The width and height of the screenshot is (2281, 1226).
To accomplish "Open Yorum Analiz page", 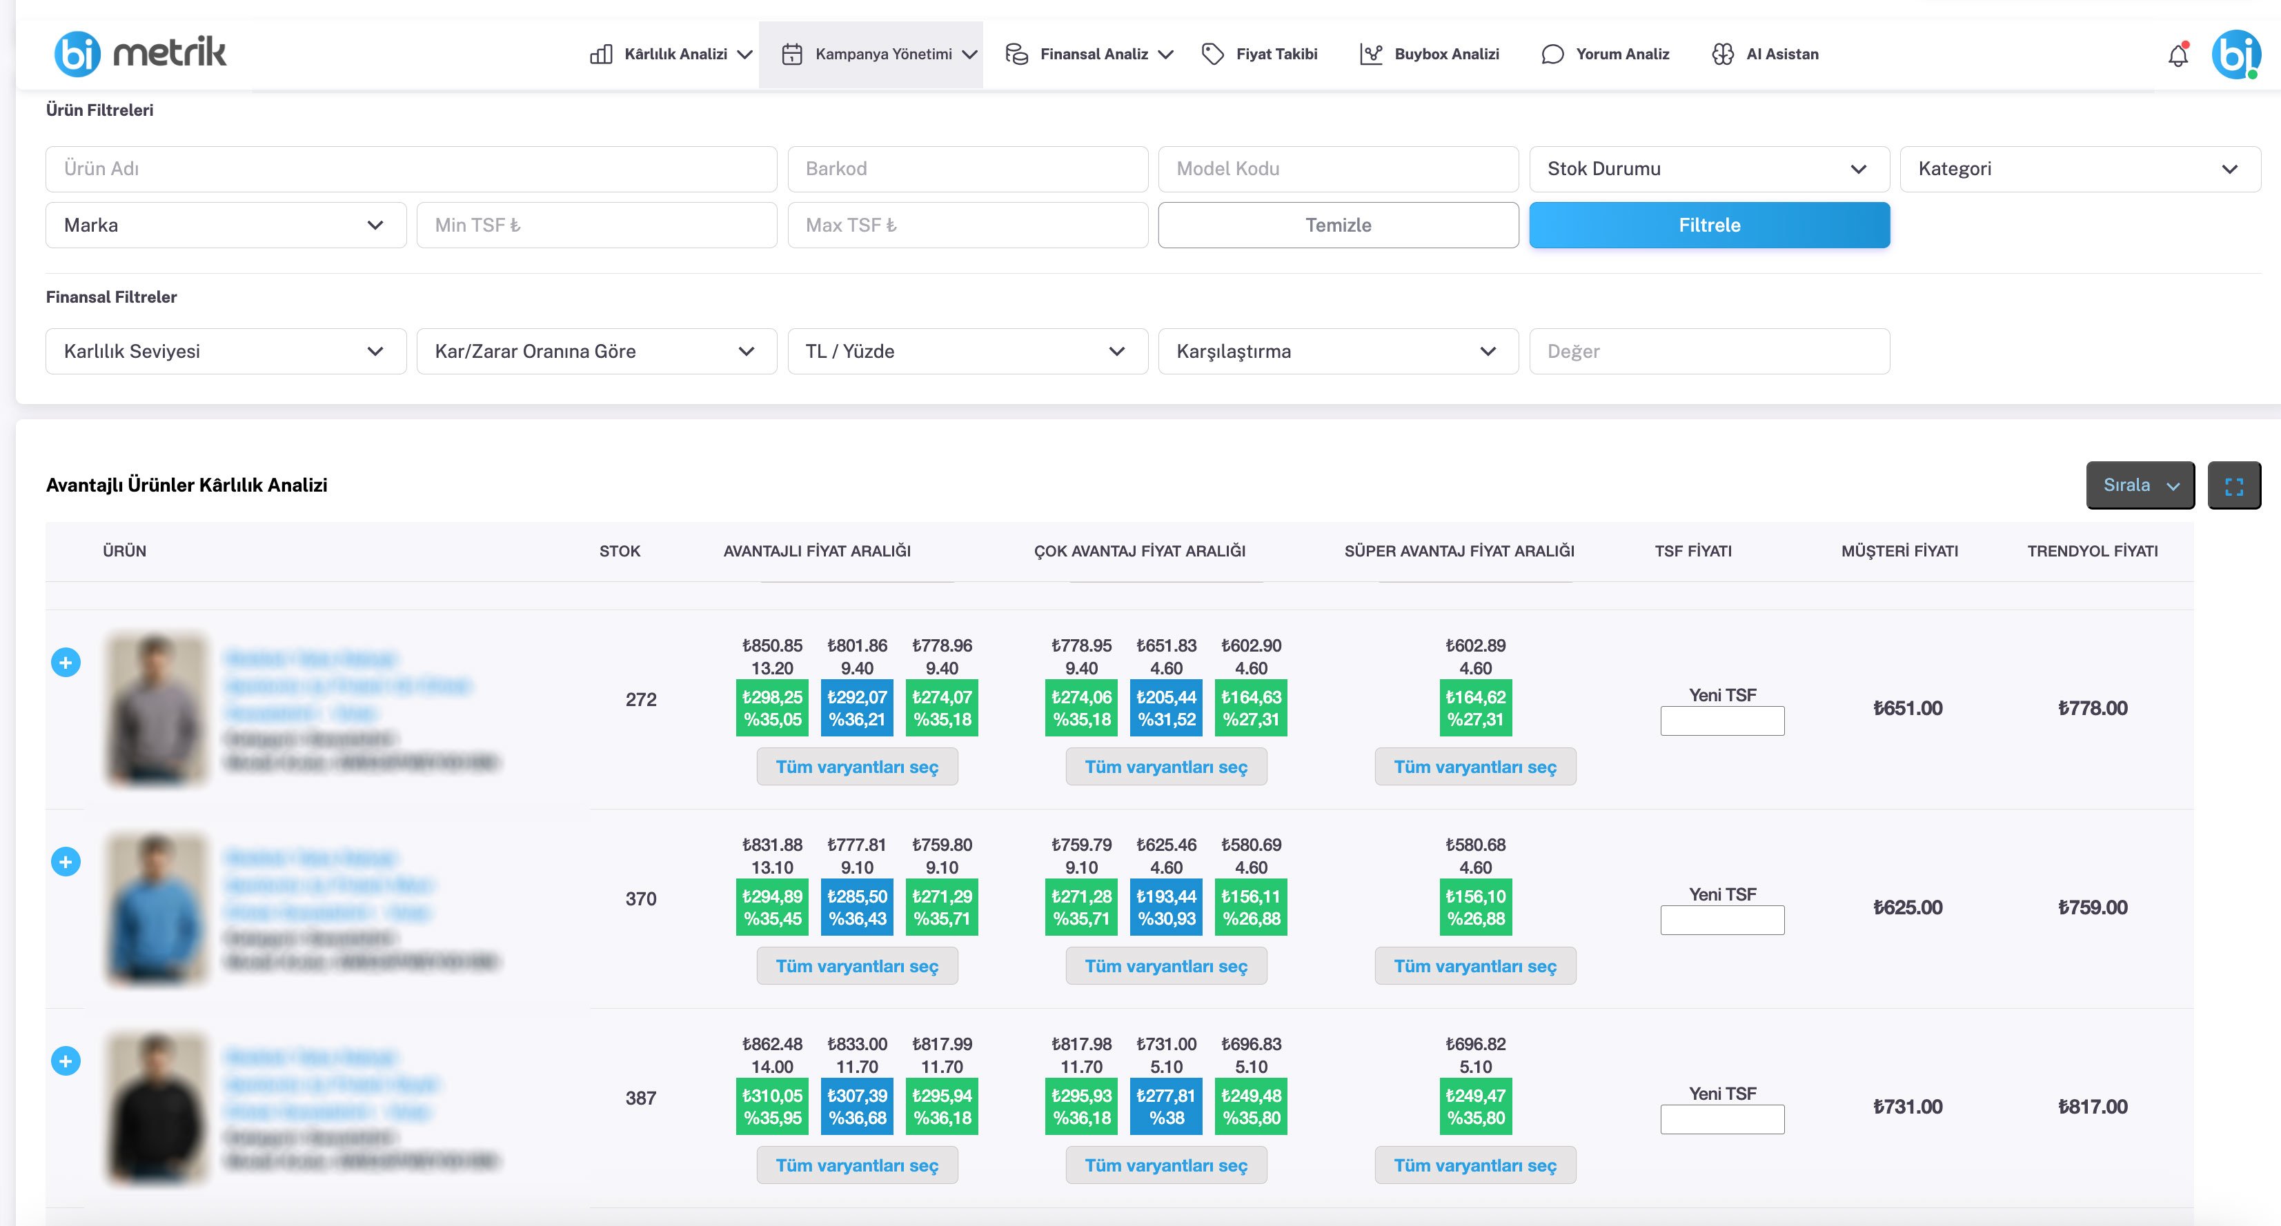I will pos(1604,54).
